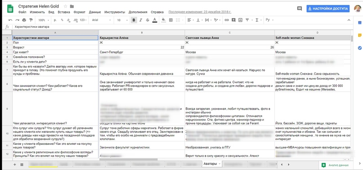
Task: Select the Аватары sheet tab
Action: click(210, 164)
